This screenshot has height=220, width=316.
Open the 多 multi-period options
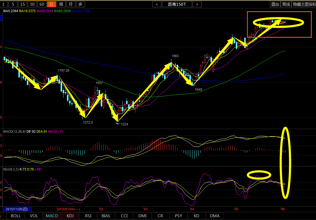(80, 4)
